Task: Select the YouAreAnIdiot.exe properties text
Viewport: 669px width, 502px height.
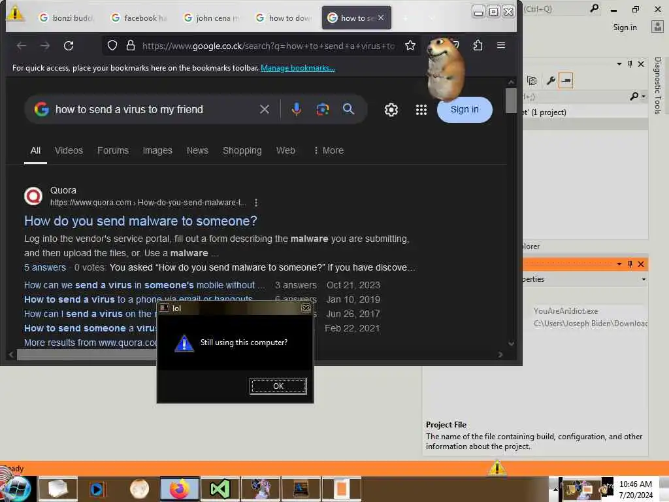Action: (x=565, y=311)
